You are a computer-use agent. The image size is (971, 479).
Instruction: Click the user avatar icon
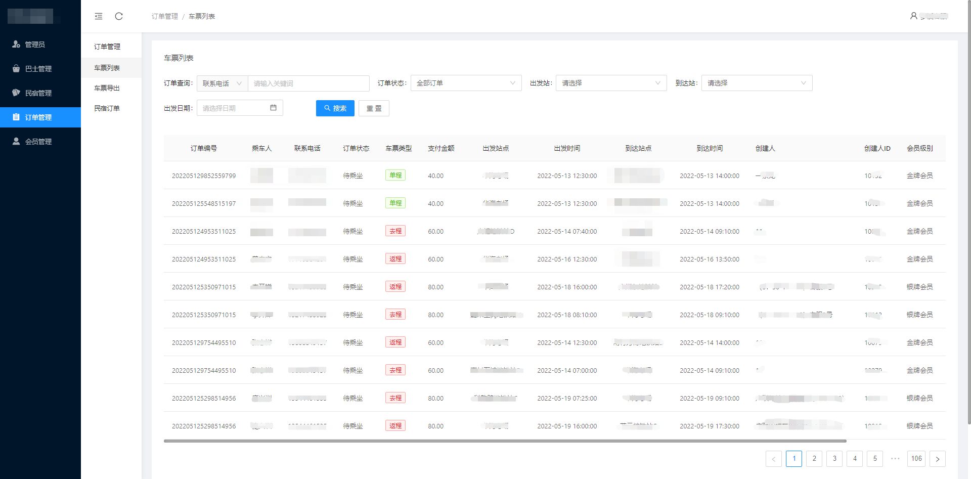click(914, 16)
